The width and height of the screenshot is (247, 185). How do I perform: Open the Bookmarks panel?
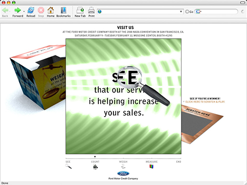pos(64,10)
